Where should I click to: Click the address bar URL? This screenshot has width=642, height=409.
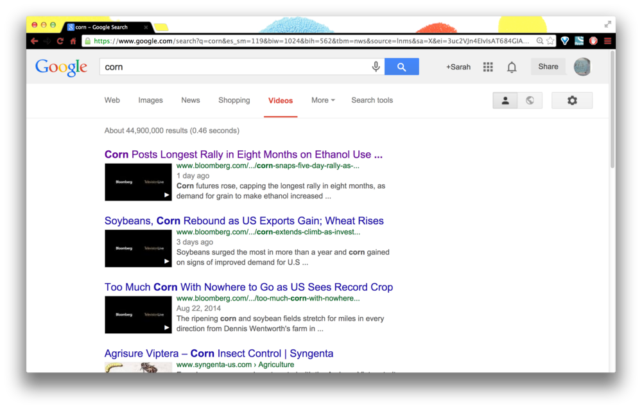point(311,41)
